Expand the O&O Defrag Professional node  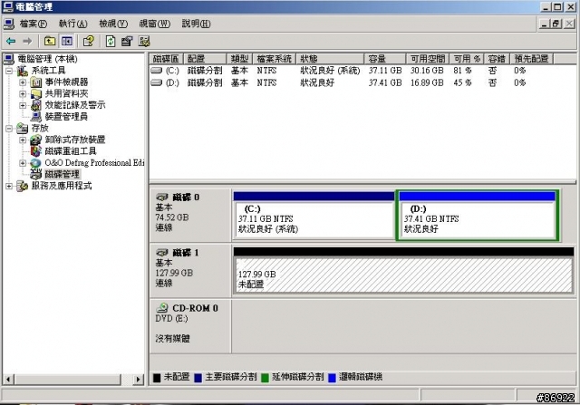[x=23, y=163]
